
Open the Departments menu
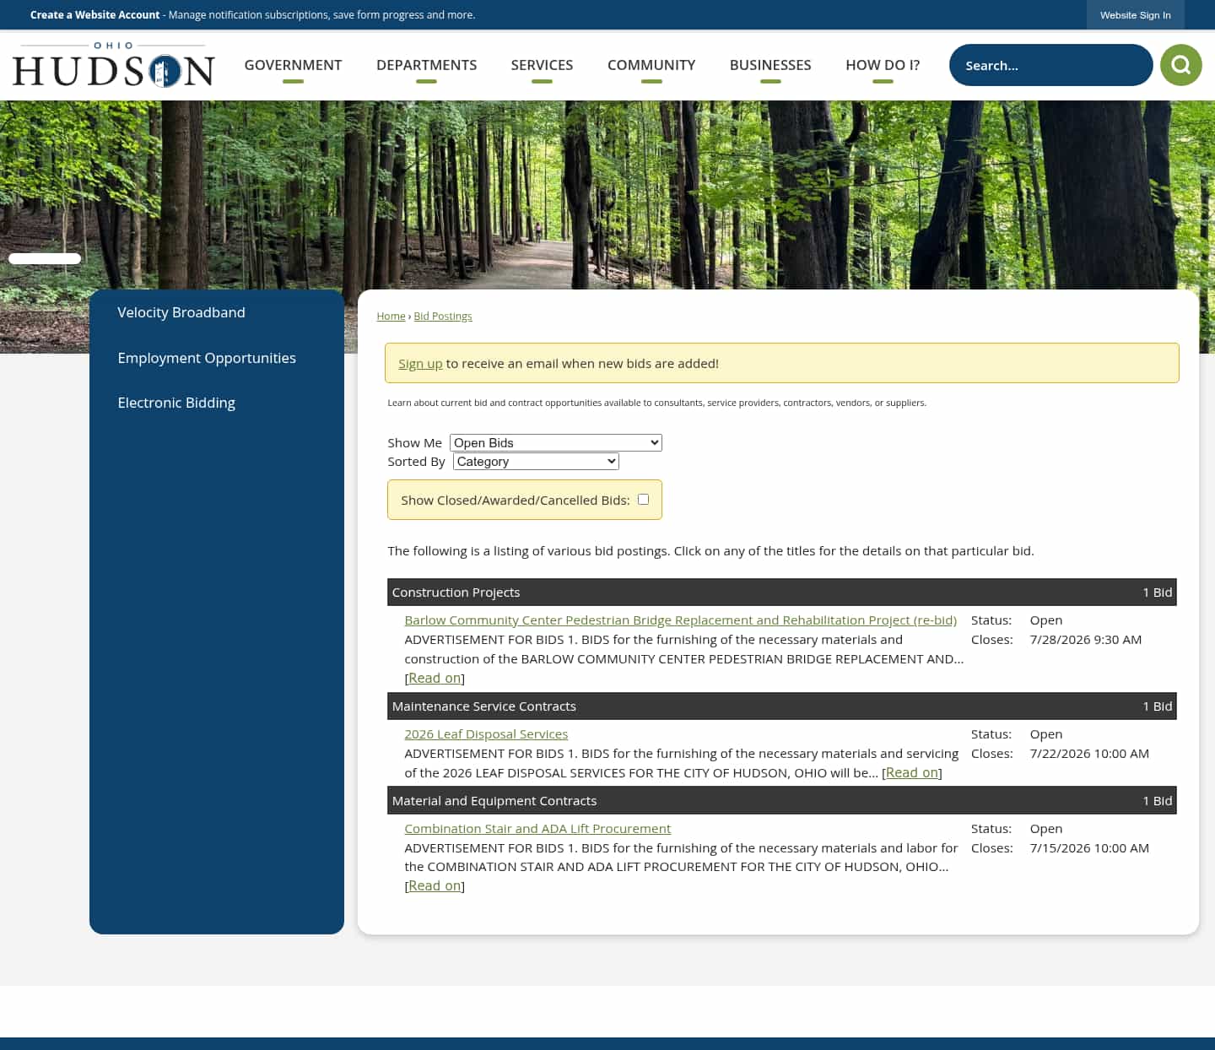coord(426,65)
